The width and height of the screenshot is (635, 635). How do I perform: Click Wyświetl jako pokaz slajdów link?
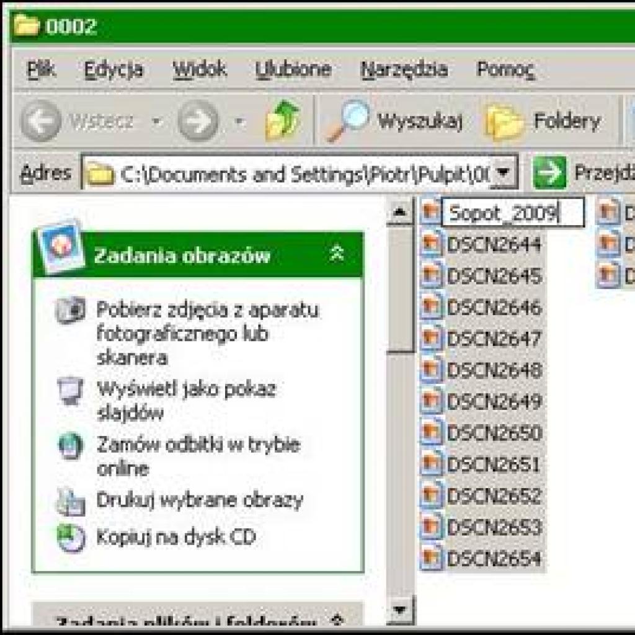pos(187,401)
